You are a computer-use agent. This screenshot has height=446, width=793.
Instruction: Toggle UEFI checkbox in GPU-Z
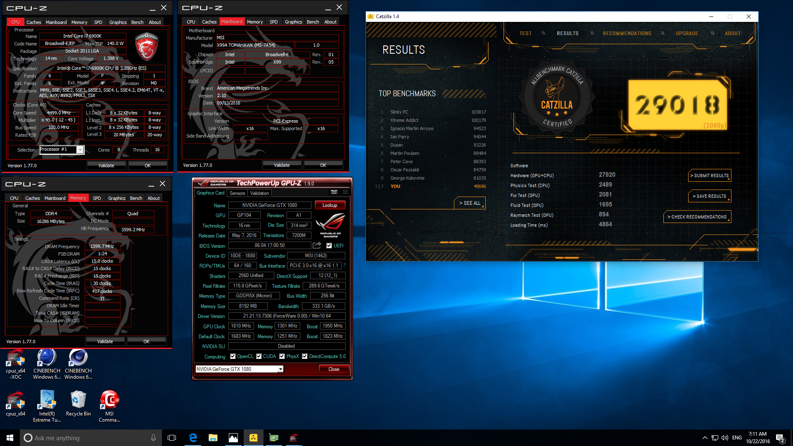click(329, 246)
